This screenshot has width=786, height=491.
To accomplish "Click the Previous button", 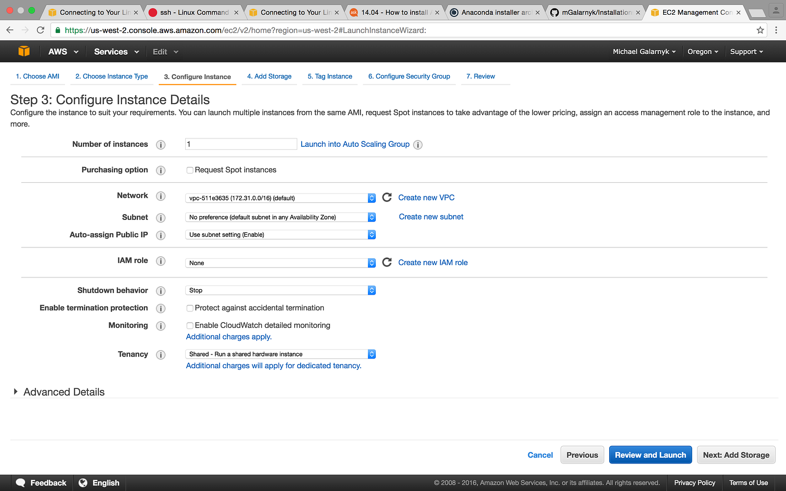I will tap(582, 455).
